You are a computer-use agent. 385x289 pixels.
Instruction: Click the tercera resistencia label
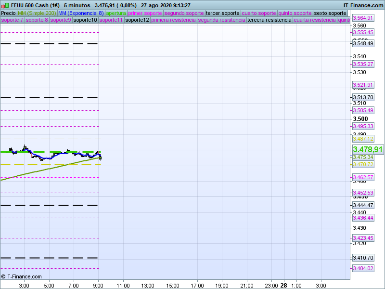[269, 20]
